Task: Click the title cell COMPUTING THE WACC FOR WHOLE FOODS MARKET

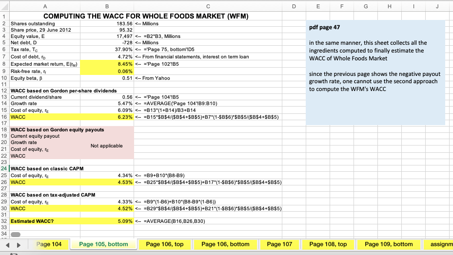Action: [146, 16]
